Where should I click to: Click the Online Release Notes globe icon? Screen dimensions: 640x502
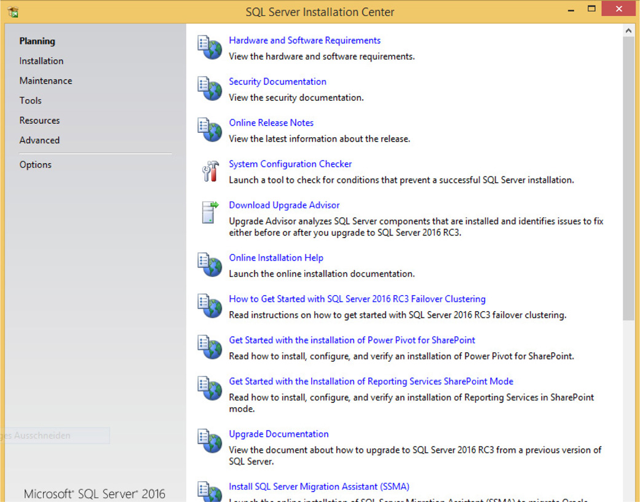click(x=210, y=130)
